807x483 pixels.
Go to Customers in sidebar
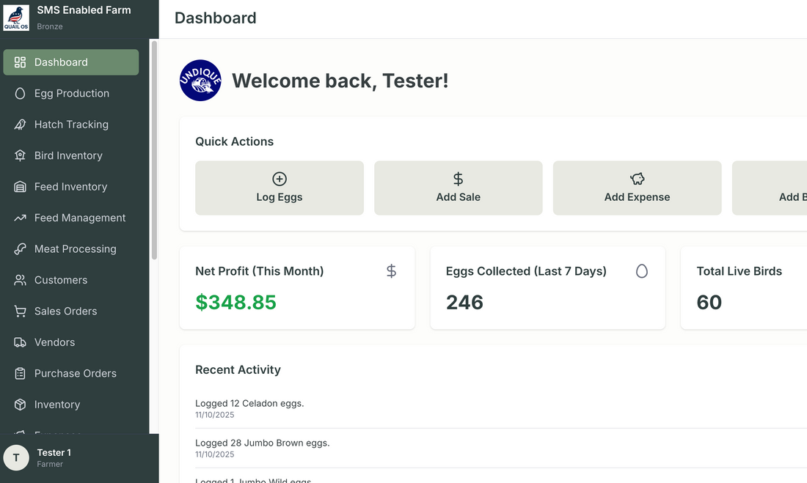coord(61,280)
